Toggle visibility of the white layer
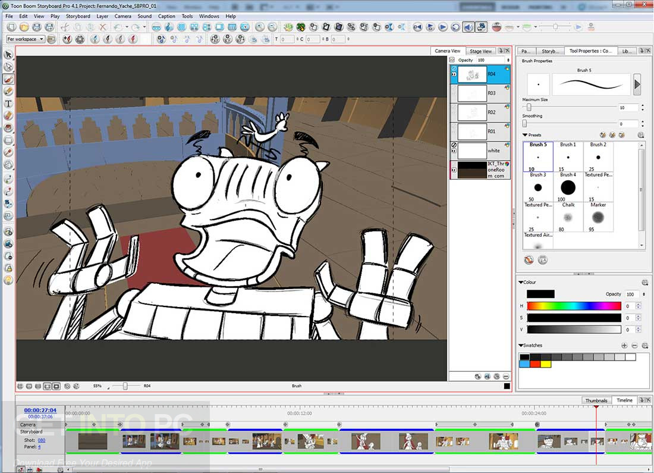 coord(454,150)
